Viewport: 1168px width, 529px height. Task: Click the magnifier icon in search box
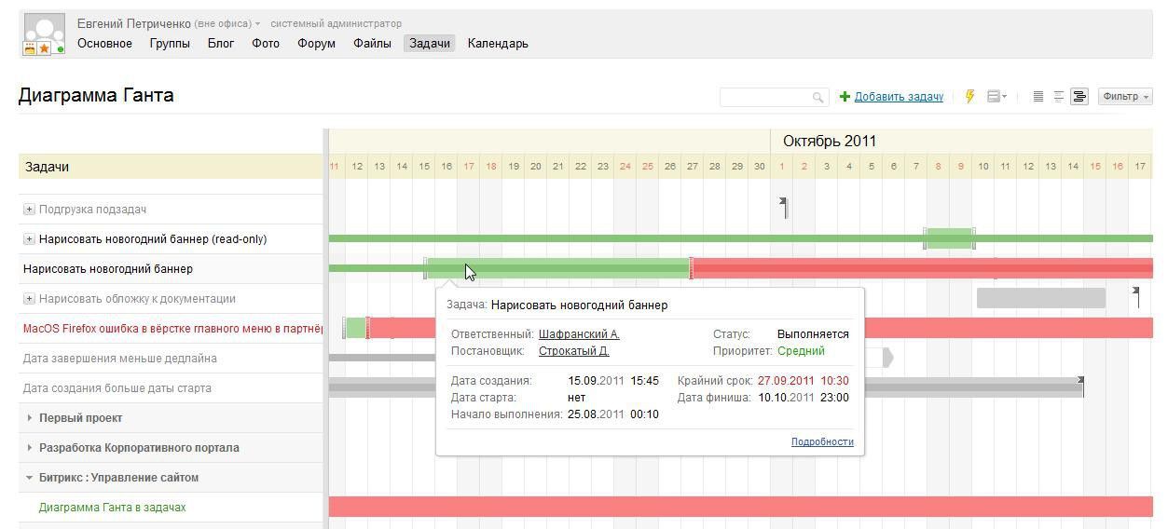(x=818, y=97)
